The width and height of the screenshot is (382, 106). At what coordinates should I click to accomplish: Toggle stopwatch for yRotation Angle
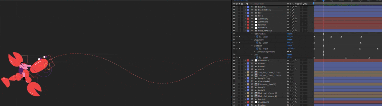coord(257,48)
